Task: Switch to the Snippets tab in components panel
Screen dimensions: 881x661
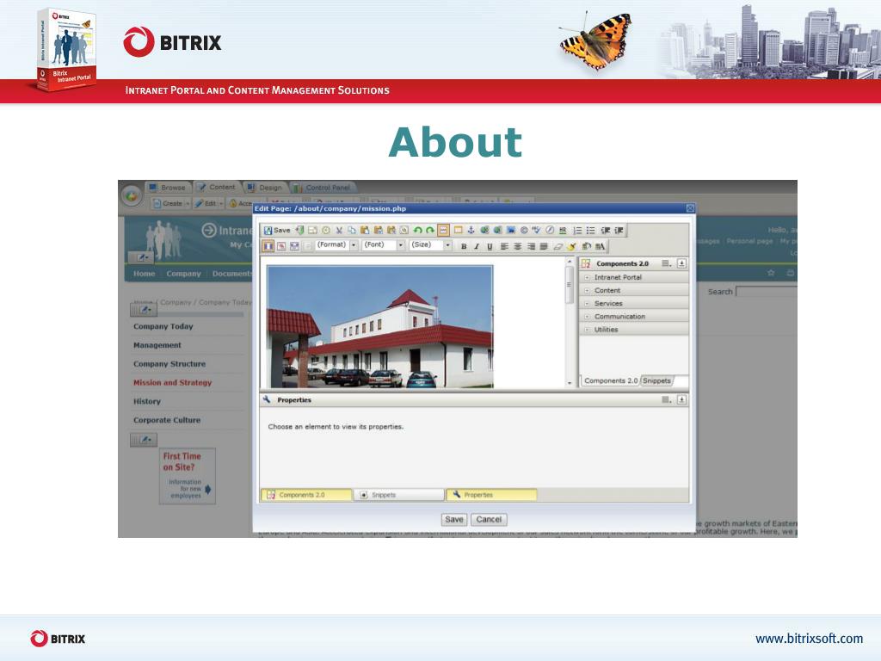Action: pos(656,380)
